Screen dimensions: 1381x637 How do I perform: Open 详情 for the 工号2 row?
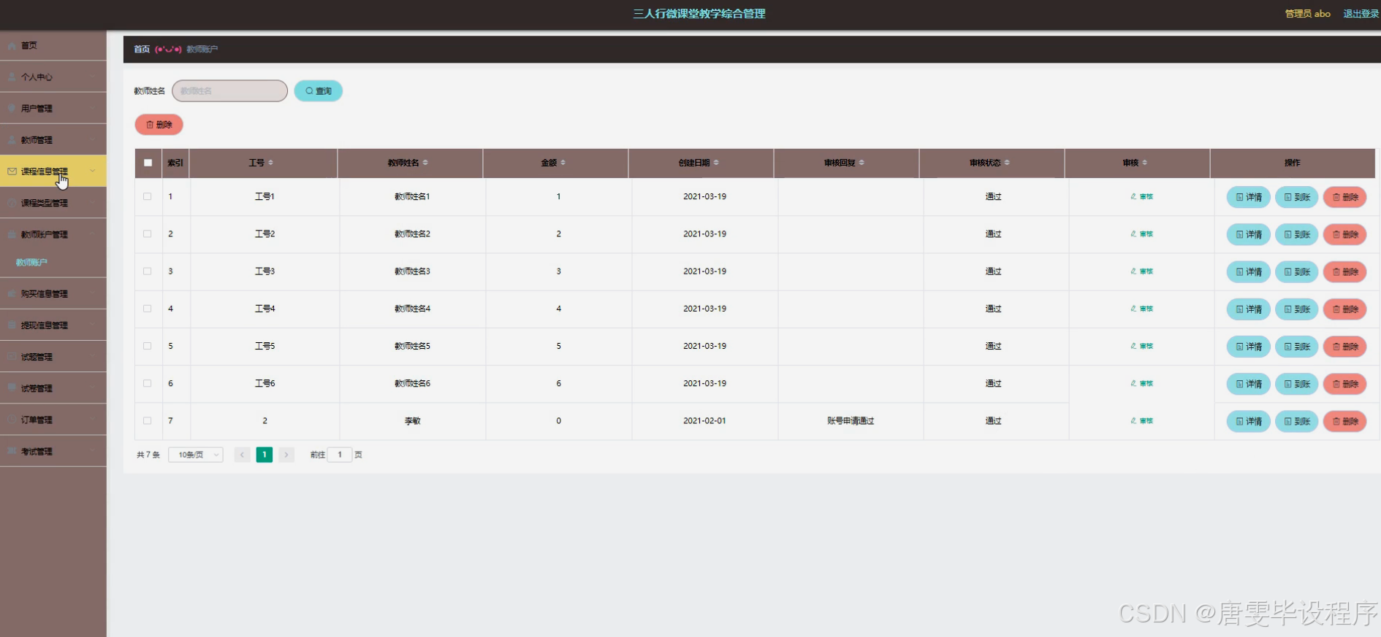1248,234
